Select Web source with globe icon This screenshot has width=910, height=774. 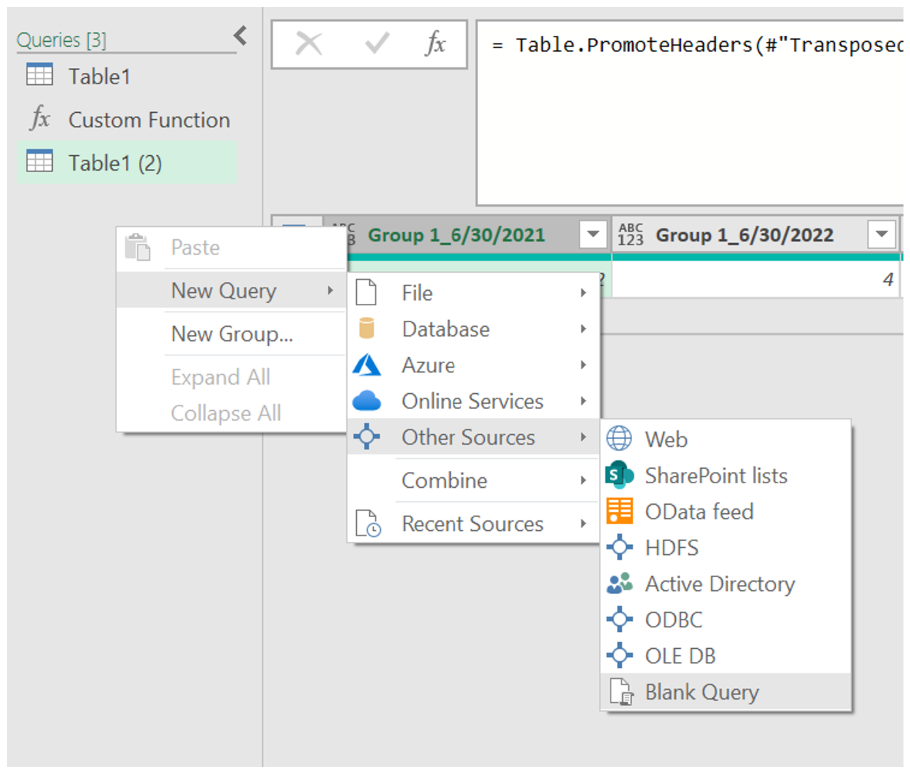click(x=665, y=439)
